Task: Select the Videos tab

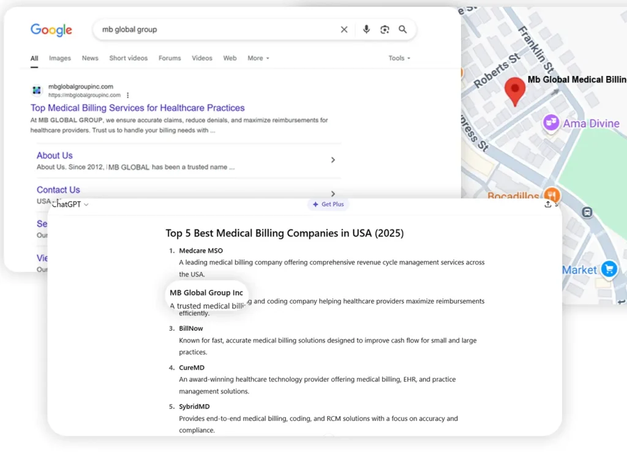Action: 202,58
